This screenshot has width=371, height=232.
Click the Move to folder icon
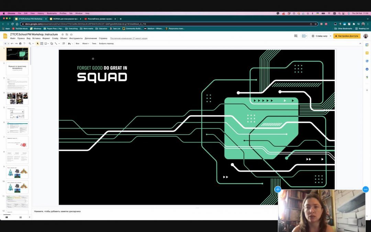coord(67,35)
